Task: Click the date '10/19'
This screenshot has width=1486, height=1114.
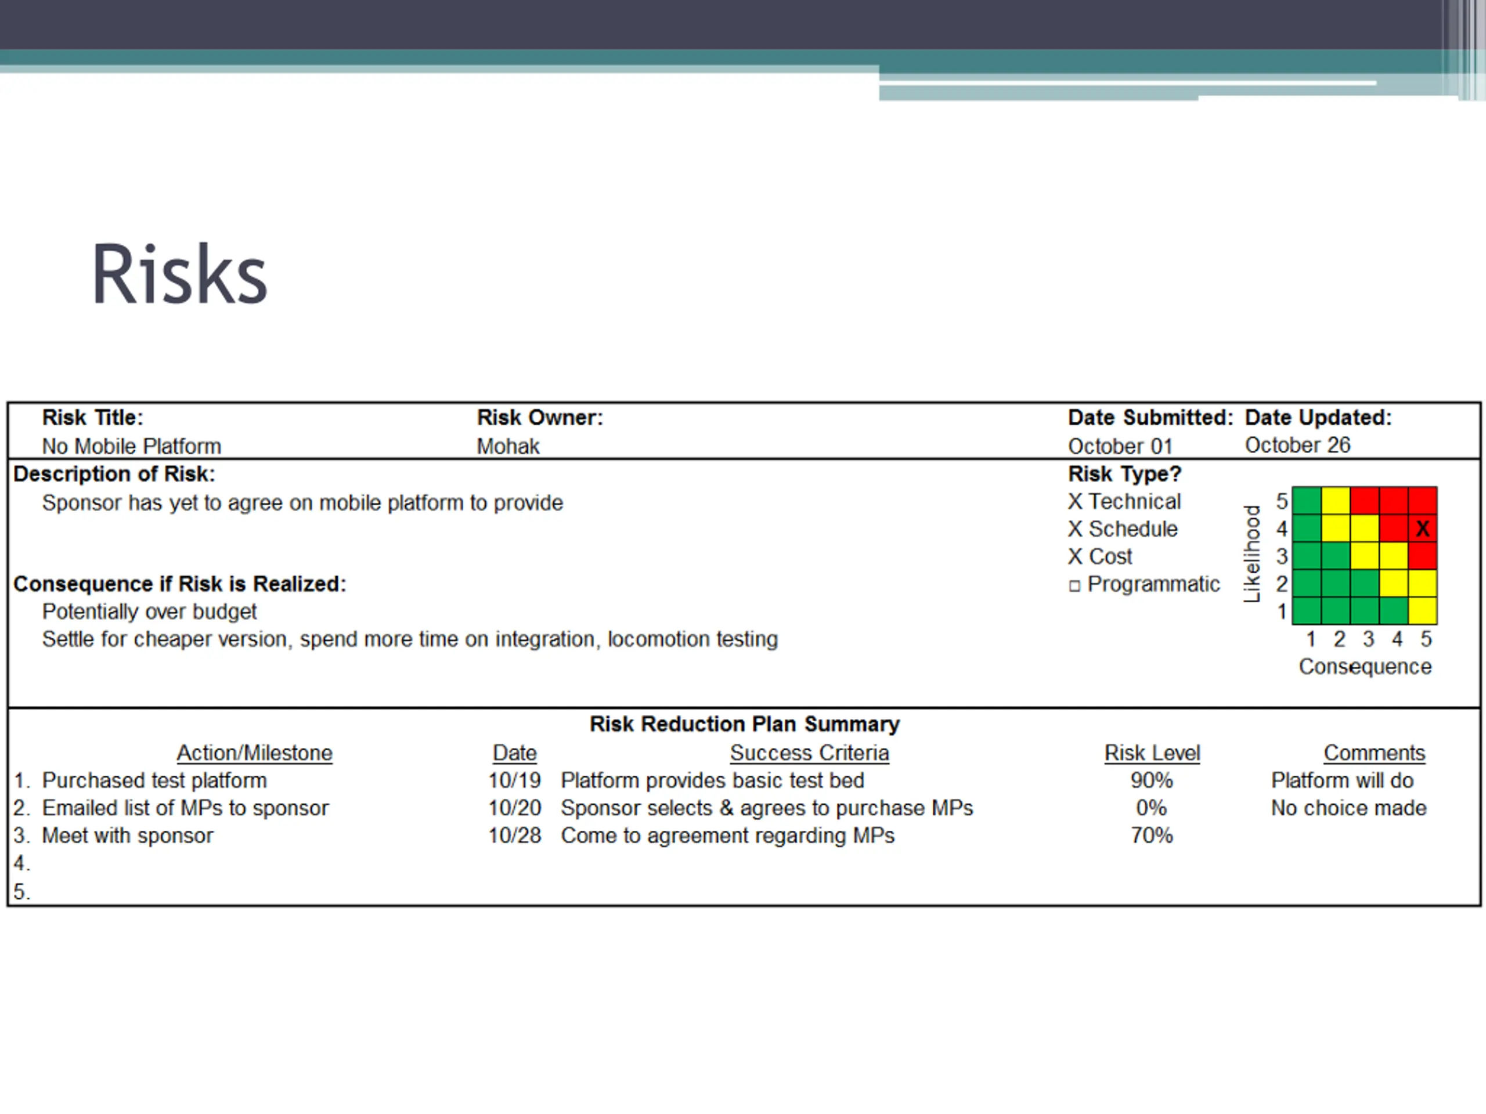Action: point(515,780)
